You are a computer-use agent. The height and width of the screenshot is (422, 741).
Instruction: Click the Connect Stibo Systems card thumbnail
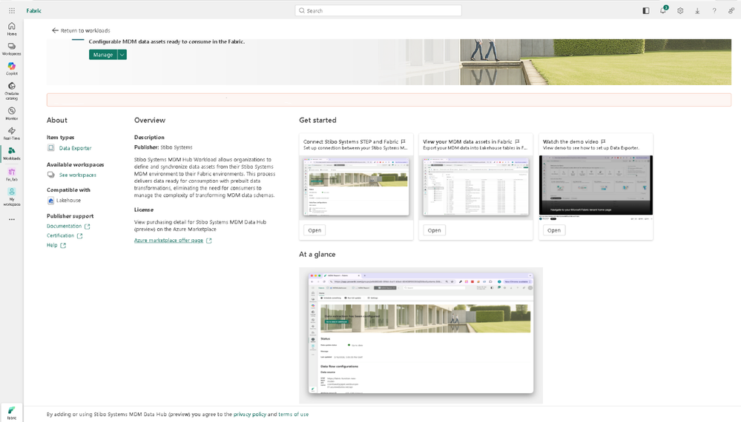click(x=356, y=187)
